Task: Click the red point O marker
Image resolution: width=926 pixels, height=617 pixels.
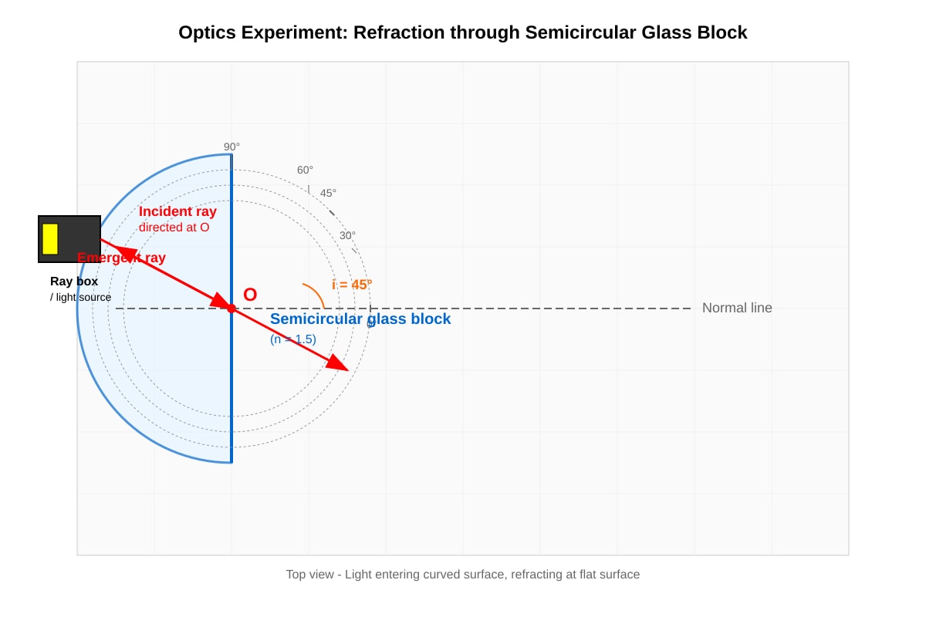Action: 231,308
